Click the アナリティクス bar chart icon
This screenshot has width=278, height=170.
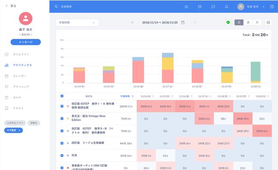coord(6,65)
